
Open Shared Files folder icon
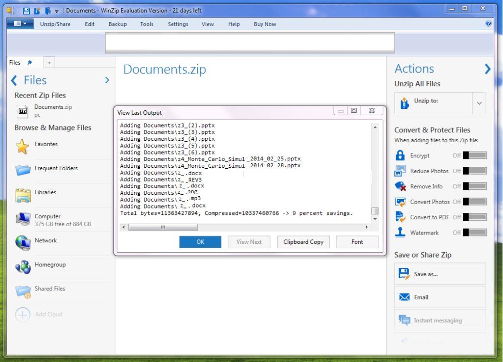pyautogui.click(x=23, y=291)
